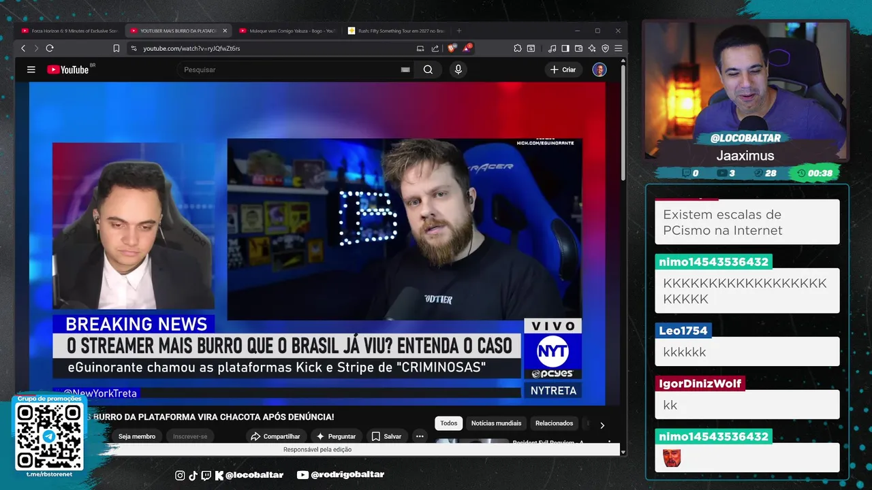
Task: Reload the YouTube page
Action: (x=50, y=48)
